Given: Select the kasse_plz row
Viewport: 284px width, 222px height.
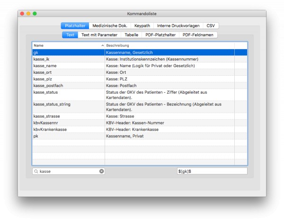Looking at the screenshot, I should pyautogui.click(x=140, y=79).
